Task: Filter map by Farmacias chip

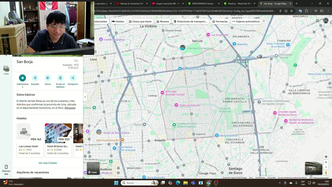Action: click(x=220, y=22)
